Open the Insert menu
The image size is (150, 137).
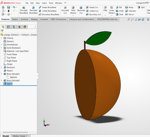pyautogui.click(x=44, y=3)
